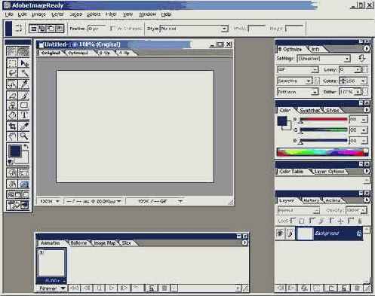375x296 pixels.
Task: Enable lock image pixels checkbox
Action: coord(312,221)
